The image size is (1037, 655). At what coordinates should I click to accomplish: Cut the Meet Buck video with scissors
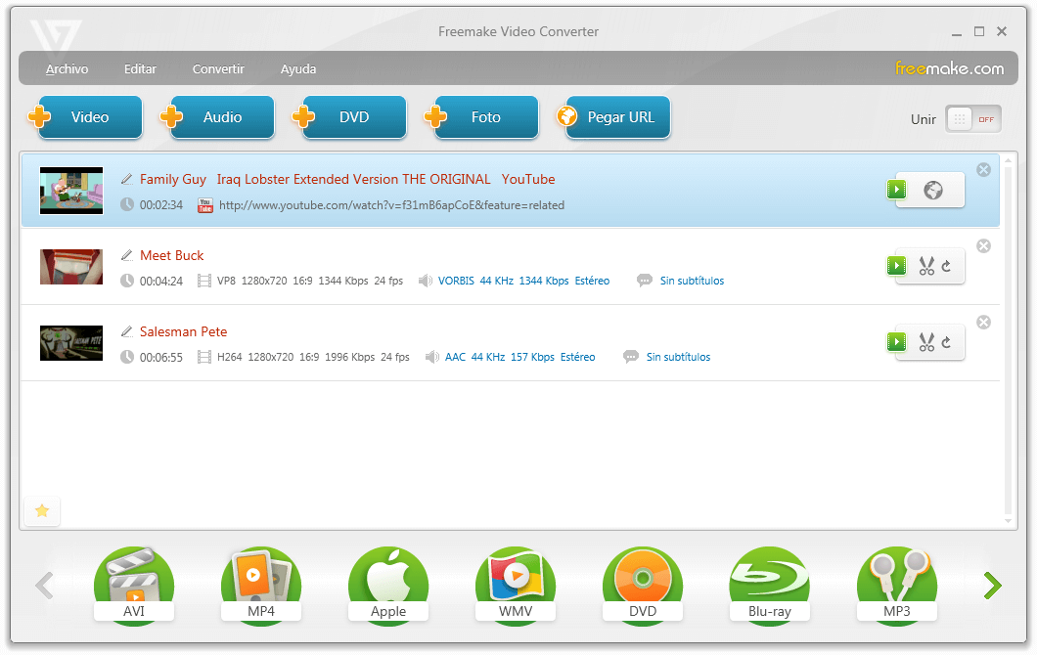pyautogui.click(x=926, y=266)
